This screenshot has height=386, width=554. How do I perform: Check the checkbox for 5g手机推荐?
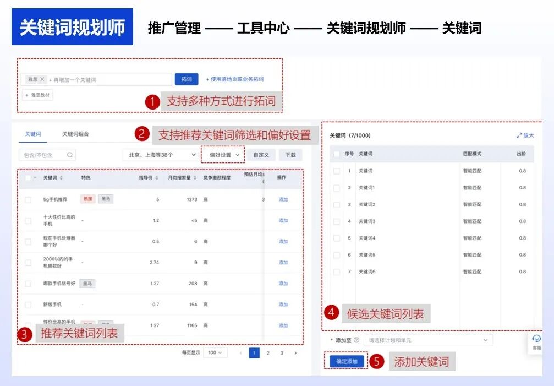(x=28, y=199)
